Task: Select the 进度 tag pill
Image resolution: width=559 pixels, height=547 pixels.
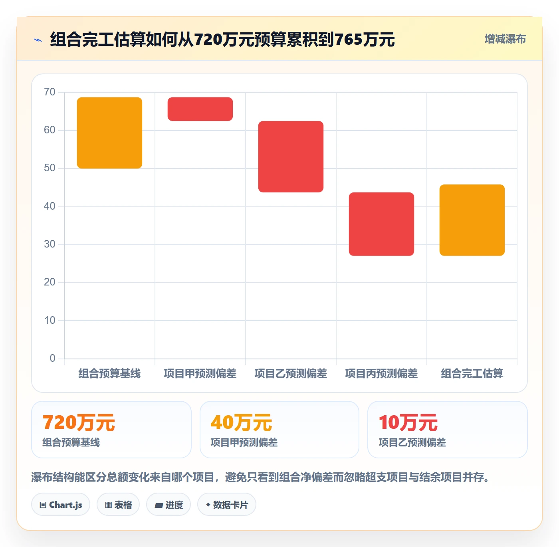Action: pyautogui.click(x=168, y=505)
